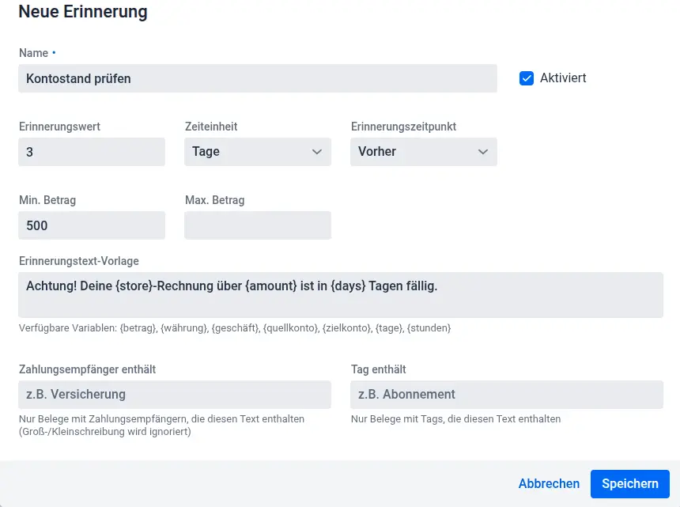Click into the Erinnerungstext-Vorlage text area
This screenshot has width=680, height=507.
point(340,295)
